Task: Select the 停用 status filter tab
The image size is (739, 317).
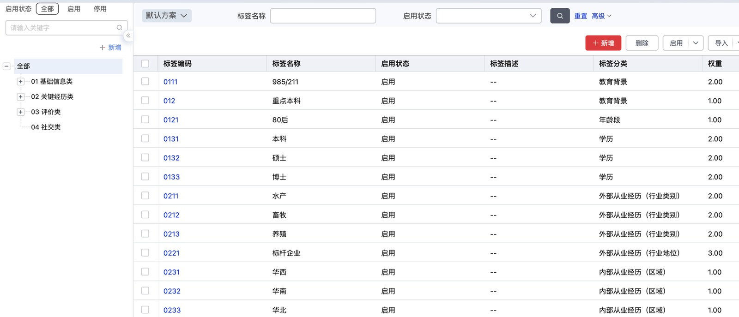Action: pos(100,9)
